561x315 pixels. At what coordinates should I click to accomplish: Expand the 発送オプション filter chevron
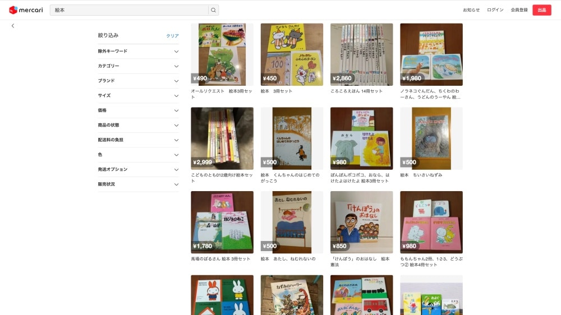(176, 169)
